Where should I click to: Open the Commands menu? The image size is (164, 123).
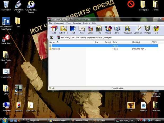pyautogui.click(x=59, y=23)
